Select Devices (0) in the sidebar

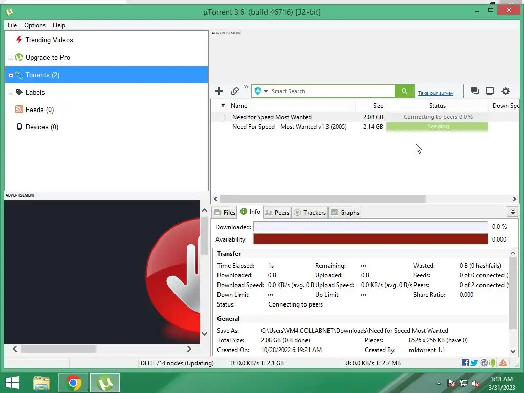[42, 127]
